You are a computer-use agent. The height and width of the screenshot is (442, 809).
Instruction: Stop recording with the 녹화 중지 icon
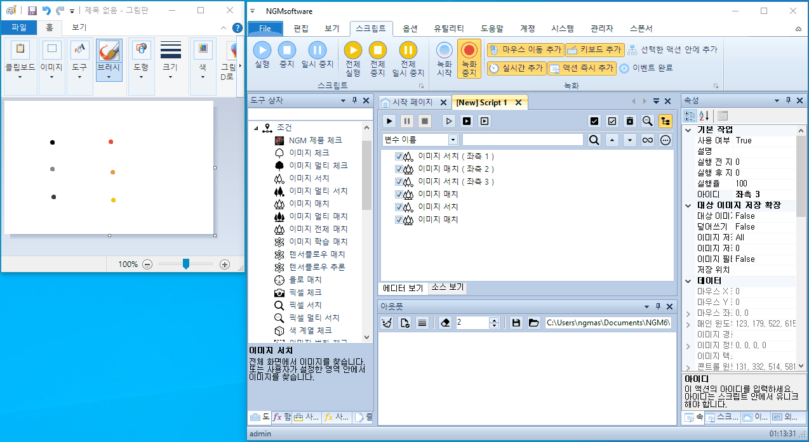469,50
